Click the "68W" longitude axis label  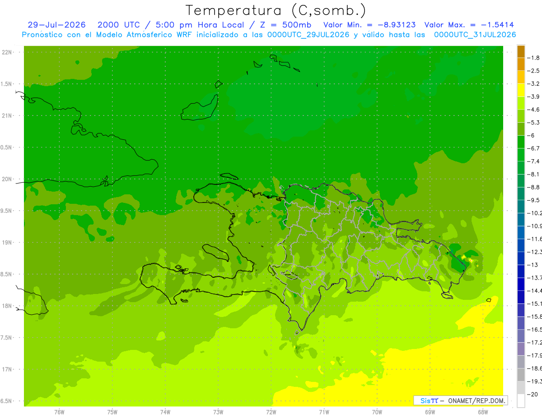(483, 412)
